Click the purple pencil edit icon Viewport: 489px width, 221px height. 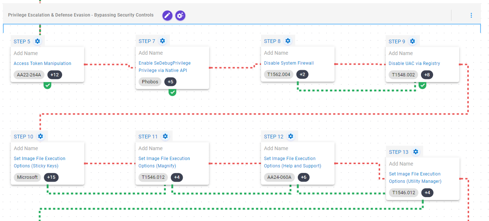(x=167, y=15)
